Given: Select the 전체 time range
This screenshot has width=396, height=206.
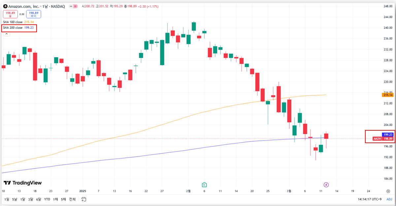Looking at the screenshot, I should coord(72,199).
